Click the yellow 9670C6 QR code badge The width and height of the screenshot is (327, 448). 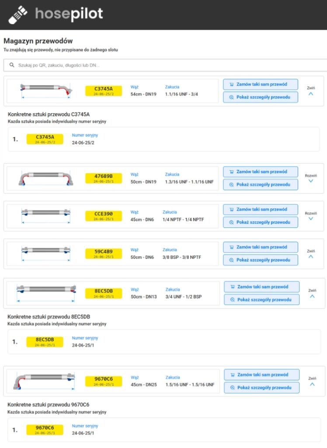pos(104,381)
